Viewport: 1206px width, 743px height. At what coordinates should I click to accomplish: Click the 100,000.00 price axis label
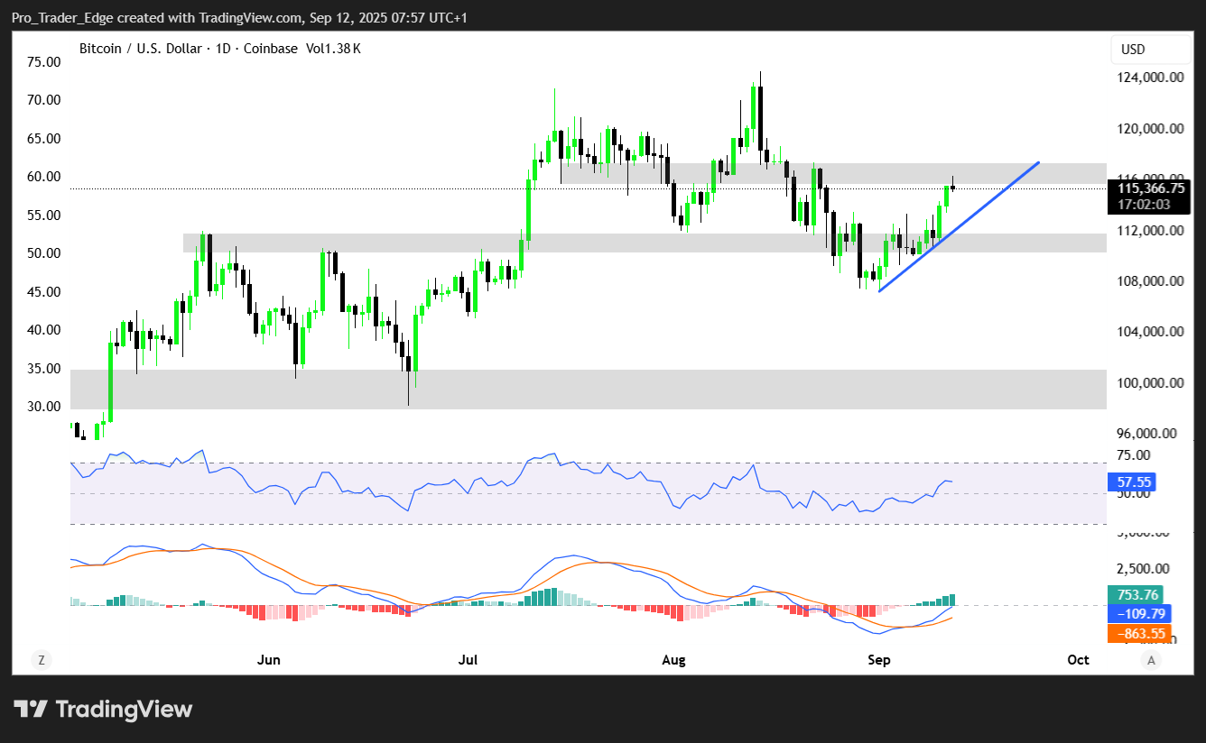(x=1150, y=382)
